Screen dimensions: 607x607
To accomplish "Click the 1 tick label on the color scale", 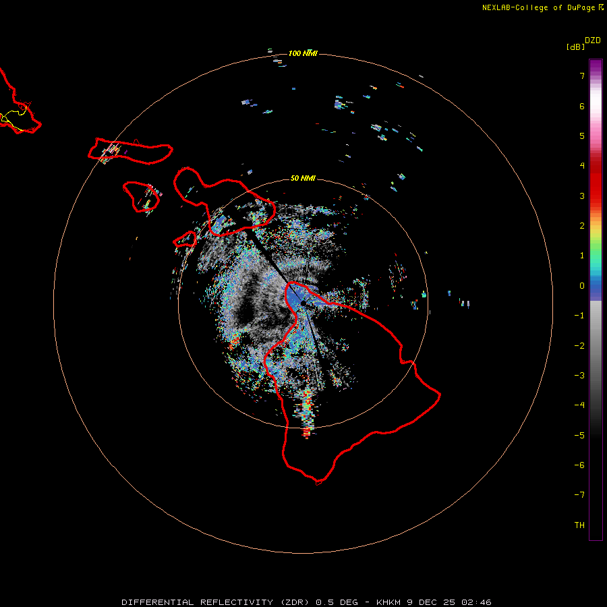I will click(582, 256).
